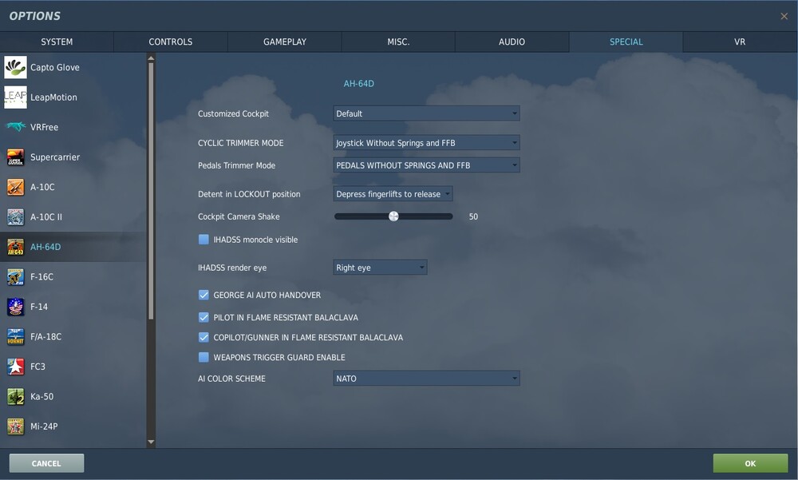
Task: Open the Customized Cockpit dropdown
Action: click(426, 113)
